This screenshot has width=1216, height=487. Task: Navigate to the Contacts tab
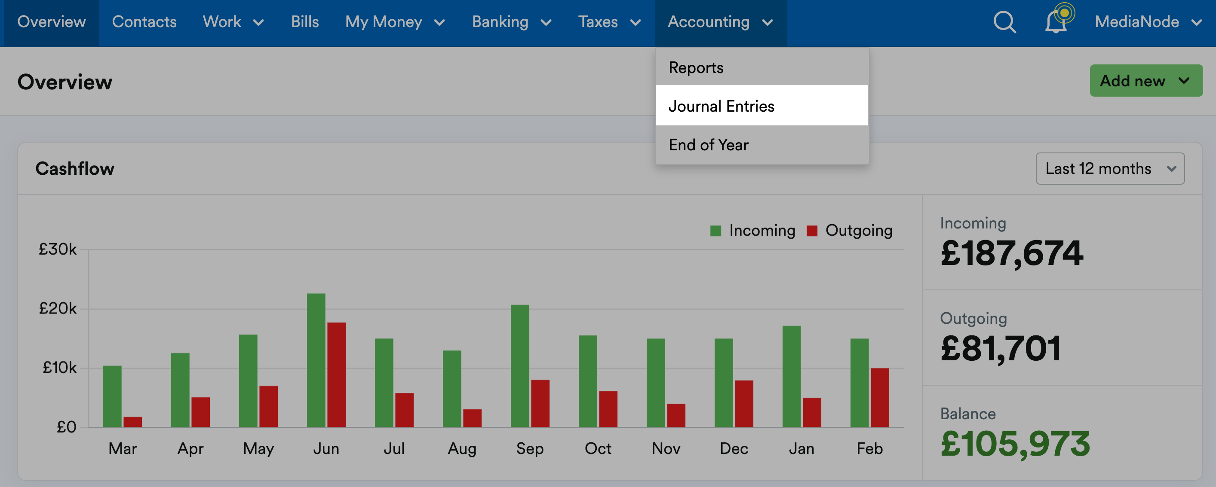click(x=144, y=21)
